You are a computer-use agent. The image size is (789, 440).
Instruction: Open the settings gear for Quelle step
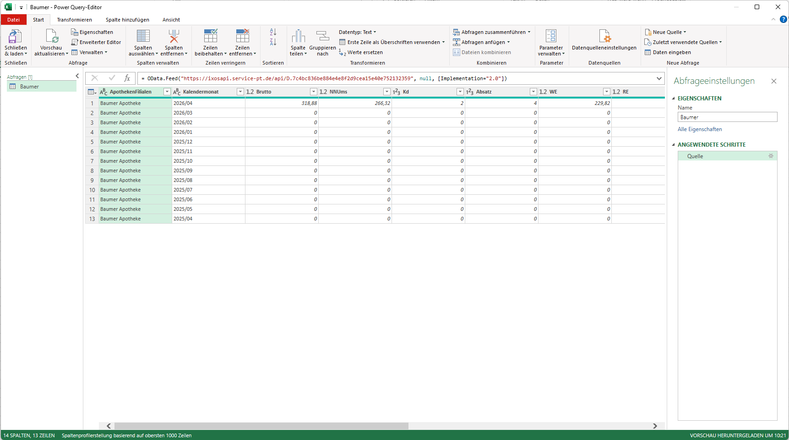click(771, 156)
